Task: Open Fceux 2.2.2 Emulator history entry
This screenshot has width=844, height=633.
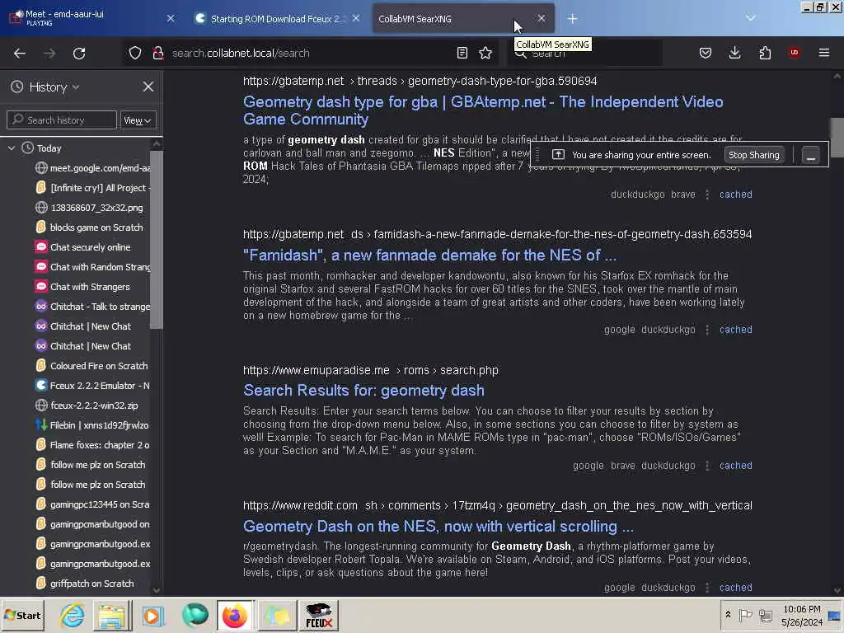Action: click(93, 386)
